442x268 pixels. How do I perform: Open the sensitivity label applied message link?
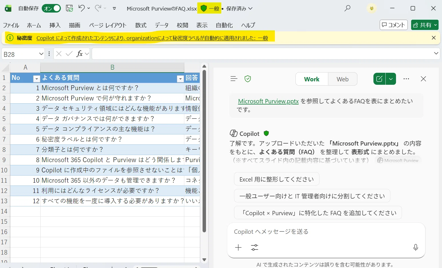(x=152, y=38)
